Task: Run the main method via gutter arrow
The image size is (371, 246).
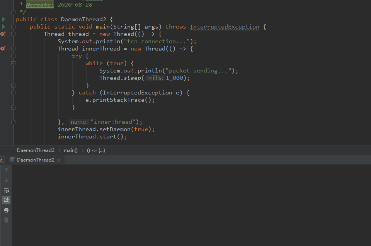Action: [3, 27]
